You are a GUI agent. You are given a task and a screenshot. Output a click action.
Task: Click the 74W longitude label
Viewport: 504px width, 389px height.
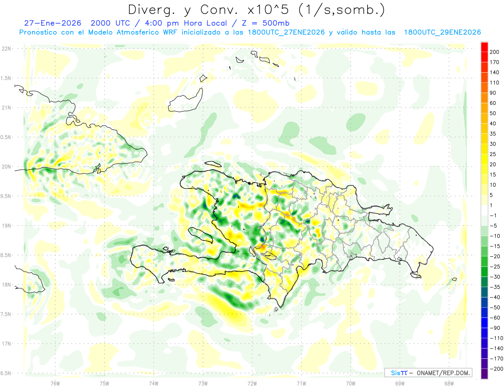[x=153, y=383]
